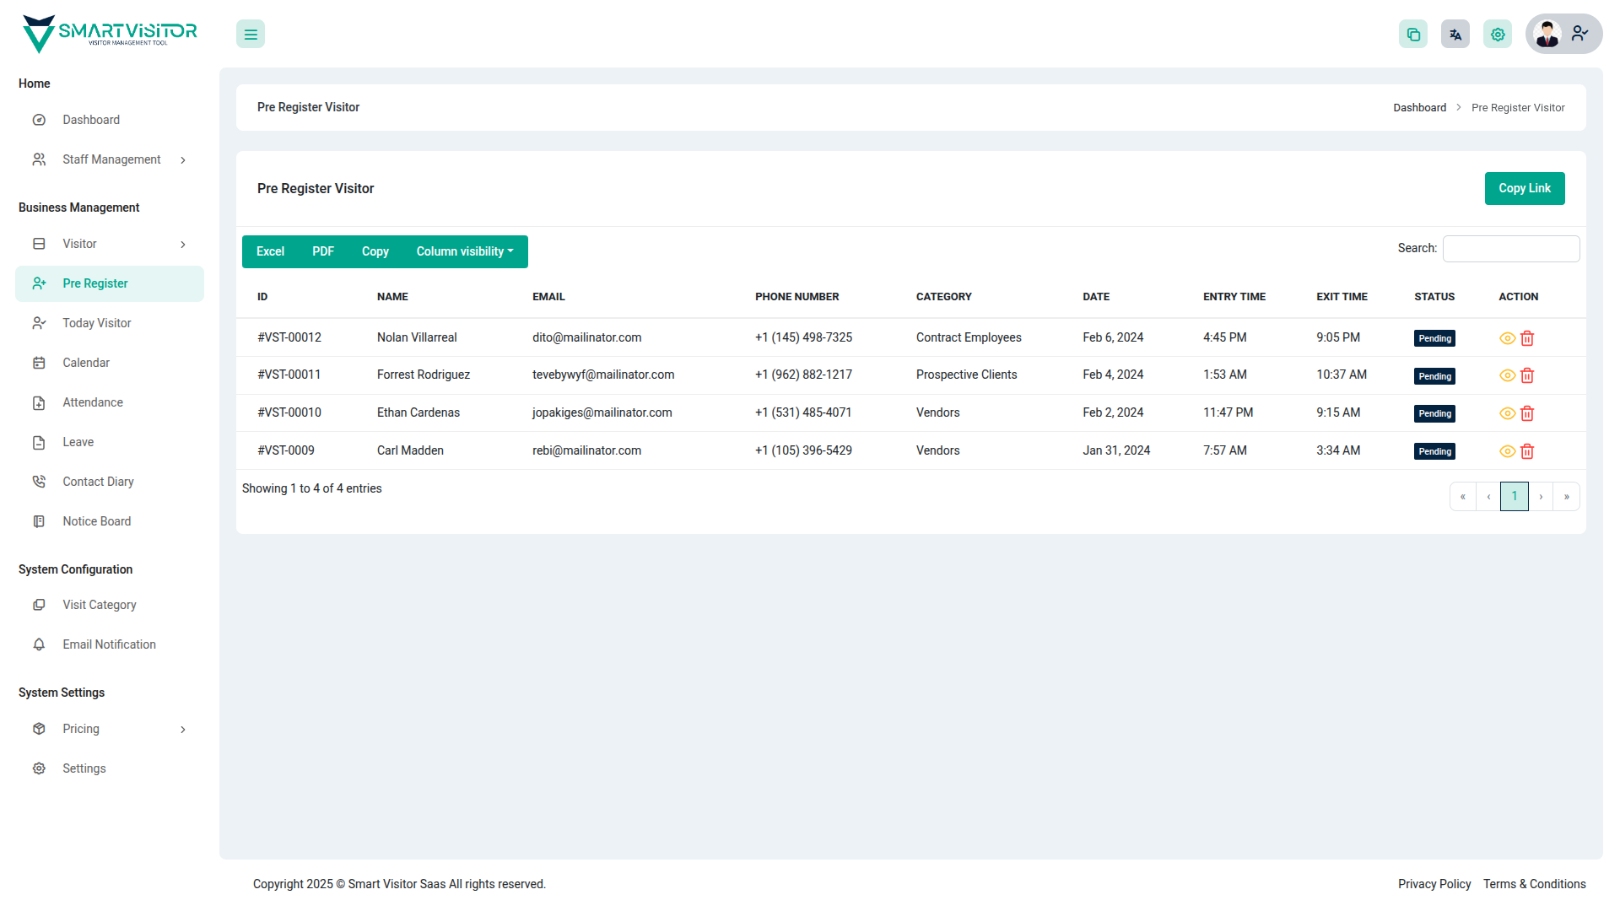Open Today Visitor in sidebar
1620x911 pixels.
coord(97,323)
